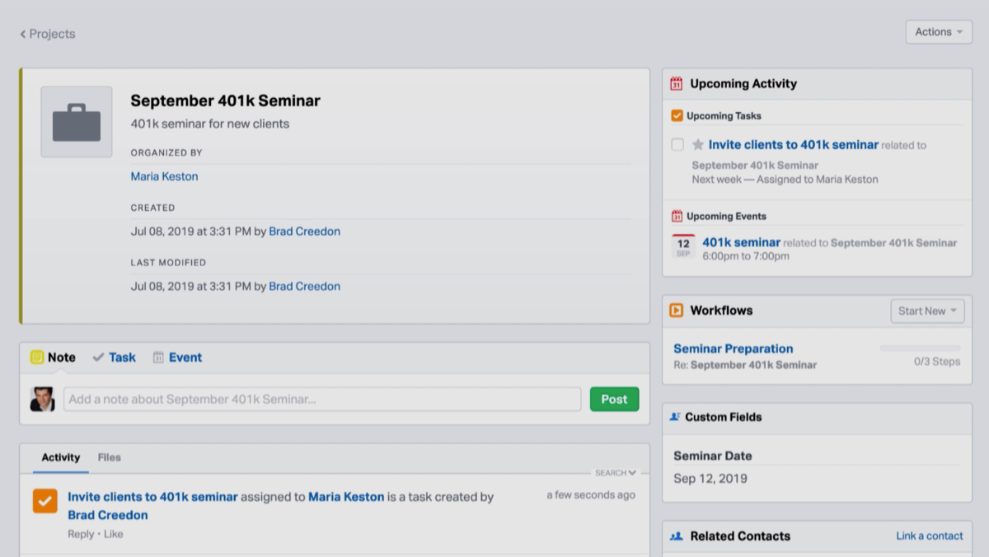The height and width of the screenshot is (557, 989).
Task: Expand the activity Search dropdown
Action: point(616,473)
